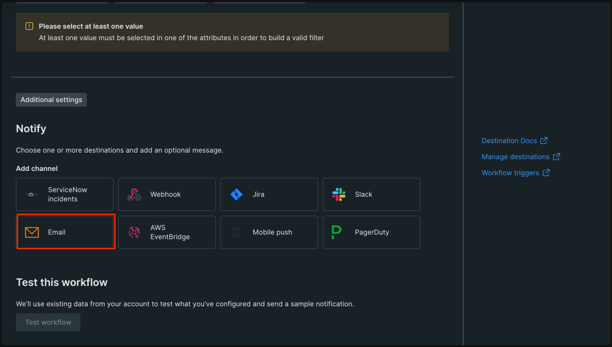Click the green PagerDuty icon
612x347 pixels.
(336, 232)
